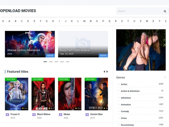169x127 pixels.
Task: Click the Black Widow title link
Action: 44,114
